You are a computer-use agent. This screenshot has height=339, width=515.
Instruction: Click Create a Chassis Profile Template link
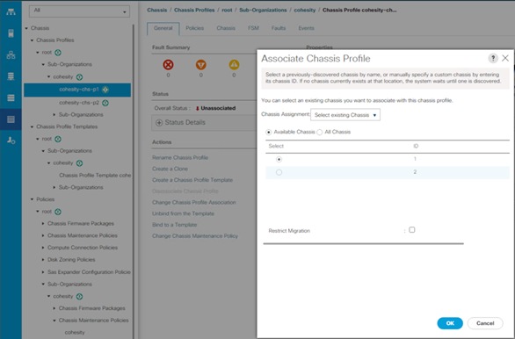click(x=192, y=180)
